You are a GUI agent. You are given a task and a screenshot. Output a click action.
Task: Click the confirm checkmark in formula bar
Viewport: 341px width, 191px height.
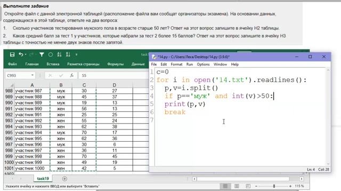pos(61,75)
